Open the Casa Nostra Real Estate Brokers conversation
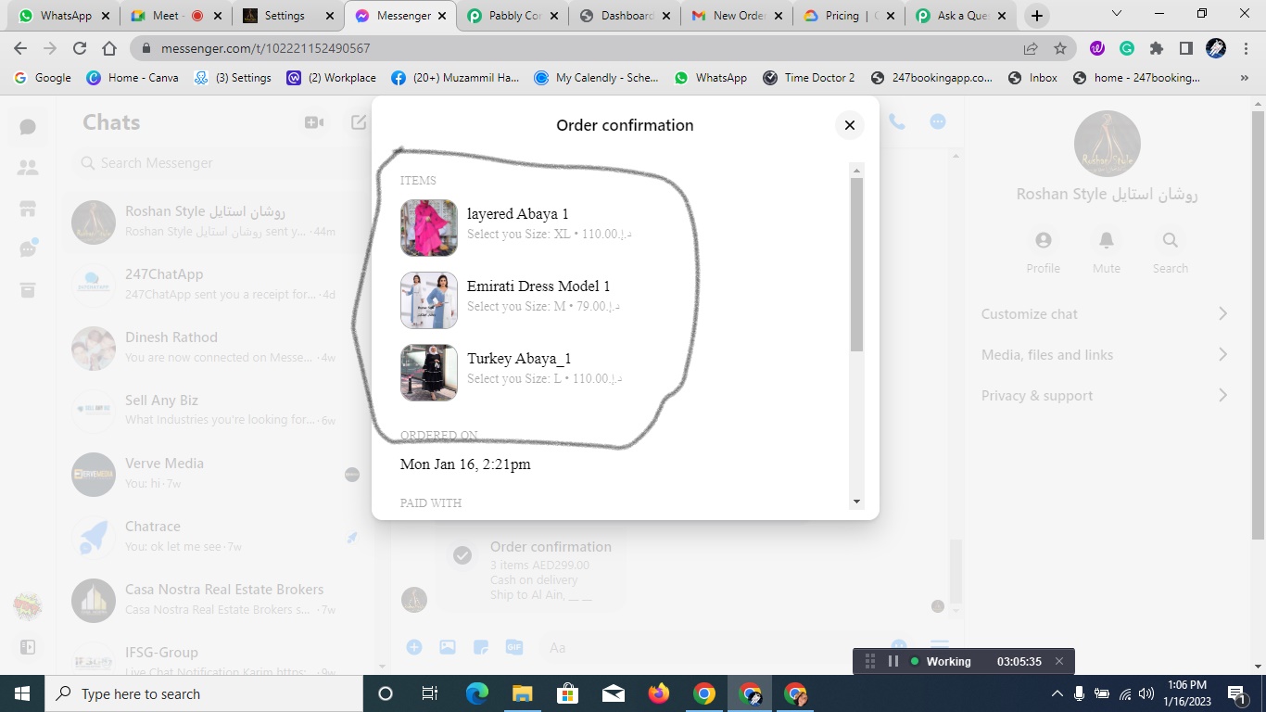 [219, 599]
